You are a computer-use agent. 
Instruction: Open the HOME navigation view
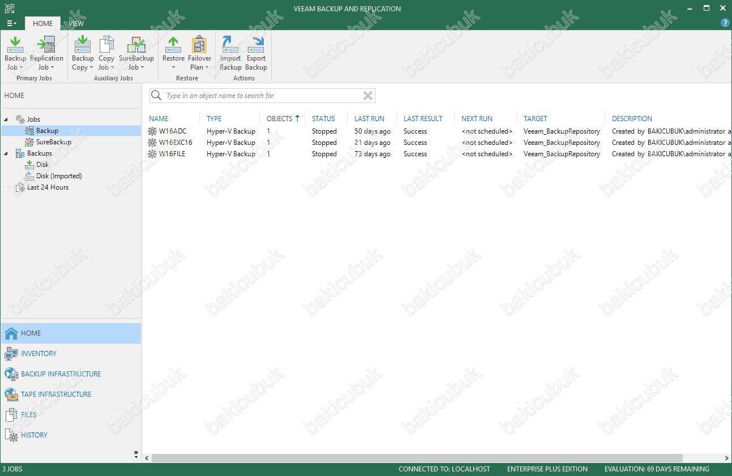pyautogui.click(x=71, y=333)
